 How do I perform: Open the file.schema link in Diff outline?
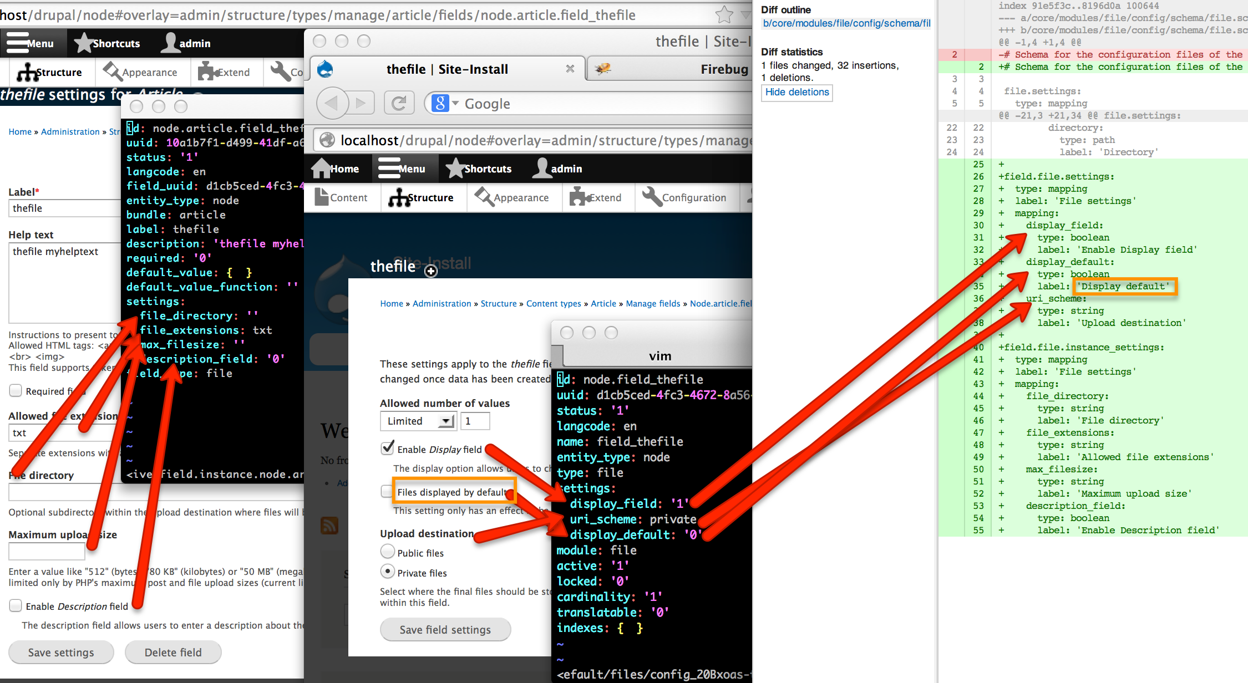tap(846, 23)
